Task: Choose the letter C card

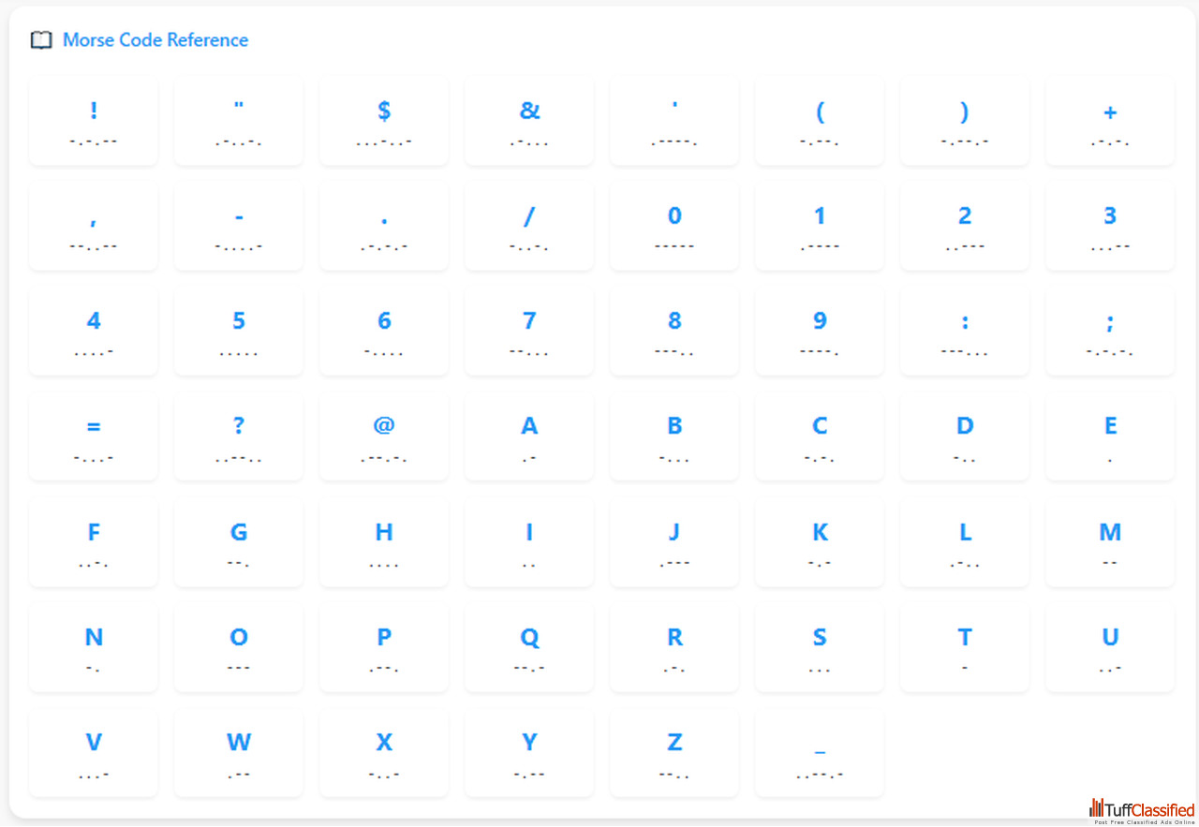Action: [x=820, y=437]
